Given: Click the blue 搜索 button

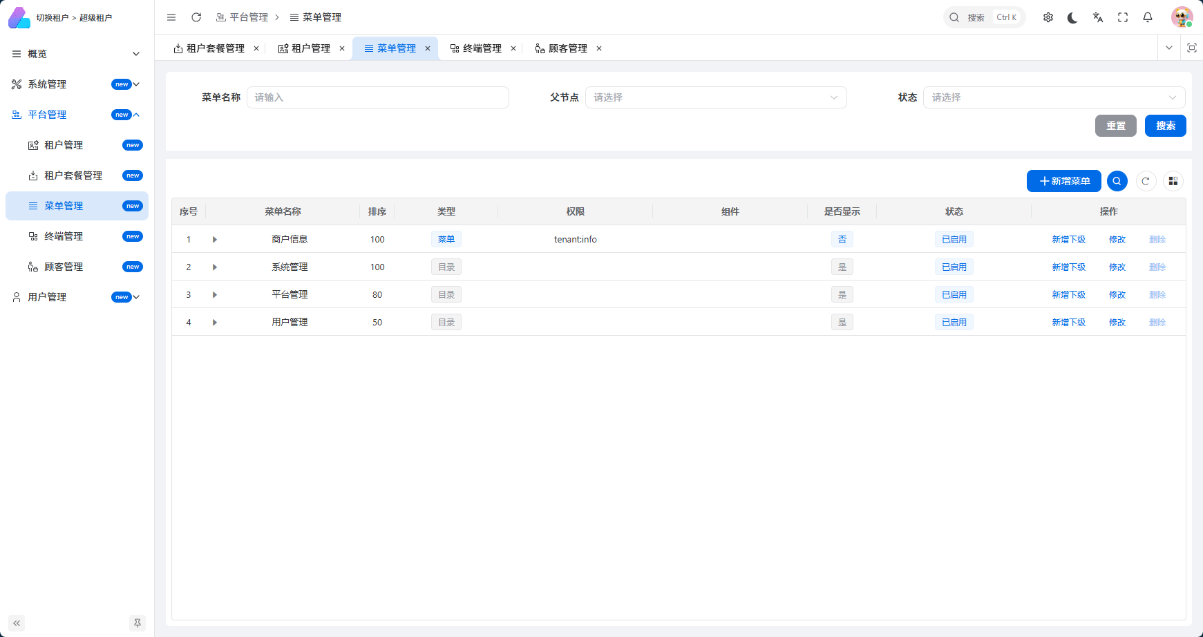Looking at the screenshot, I should coord(1166,126).
